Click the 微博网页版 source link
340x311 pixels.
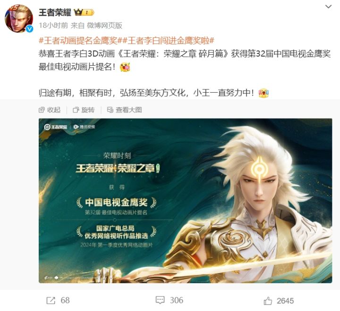(x=104, y=26)
